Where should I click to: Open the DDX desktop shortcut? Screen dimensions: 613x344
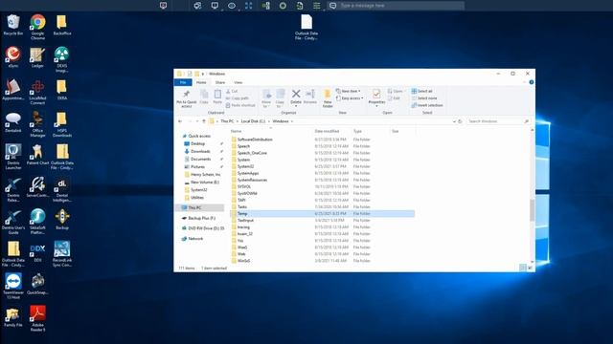[37, 252]
